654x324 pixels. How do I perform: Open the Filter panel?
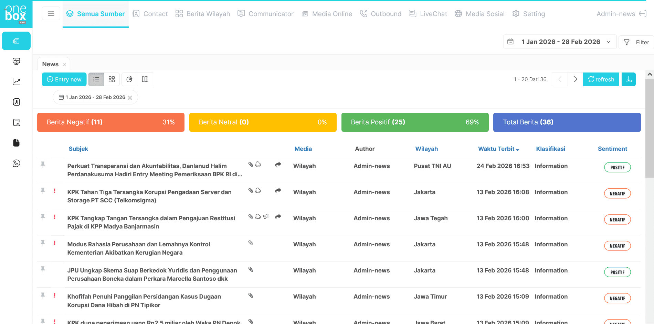636,42
